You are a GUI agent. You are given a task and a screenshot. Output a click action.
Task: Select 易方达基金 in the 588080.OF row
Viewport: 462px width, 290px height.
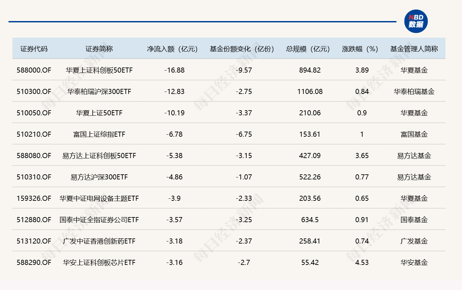414,156
